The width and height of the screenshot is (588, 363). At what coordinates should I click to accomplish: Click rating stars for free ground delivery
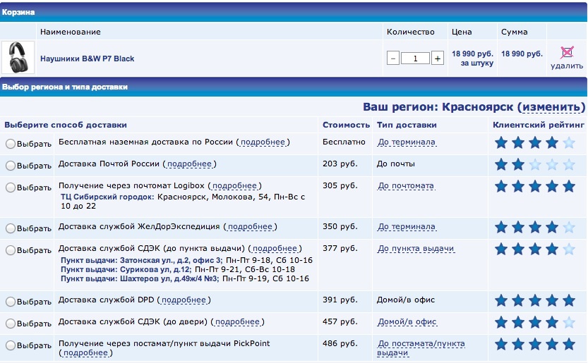coord(535,142)
